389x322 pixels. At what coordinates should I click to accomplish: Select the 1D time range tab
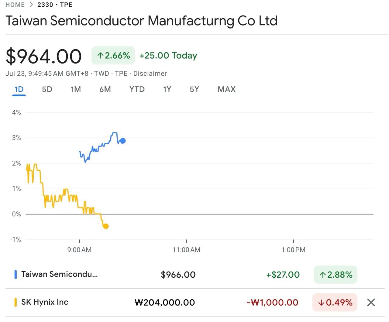[x=19, y=89]
